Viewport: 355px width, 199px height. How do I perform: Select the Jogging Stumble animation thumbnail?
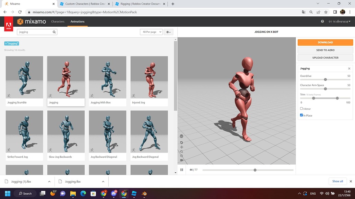pos(24,77)
